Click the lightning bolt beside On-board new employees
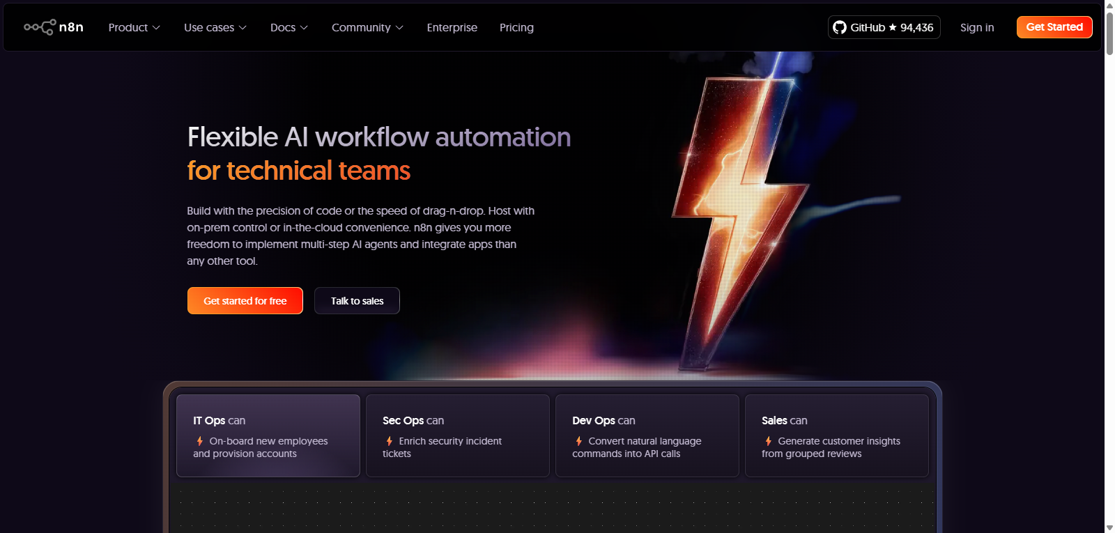 pyautogui.click(x=200, y=441)
